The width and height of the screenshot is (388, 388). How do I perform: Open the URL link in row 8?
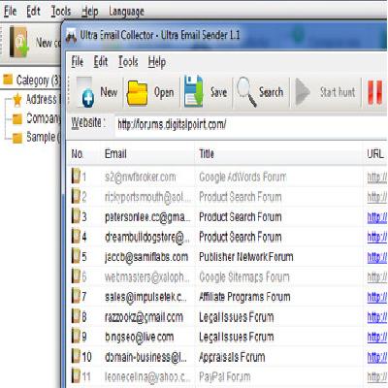(377, 317)
